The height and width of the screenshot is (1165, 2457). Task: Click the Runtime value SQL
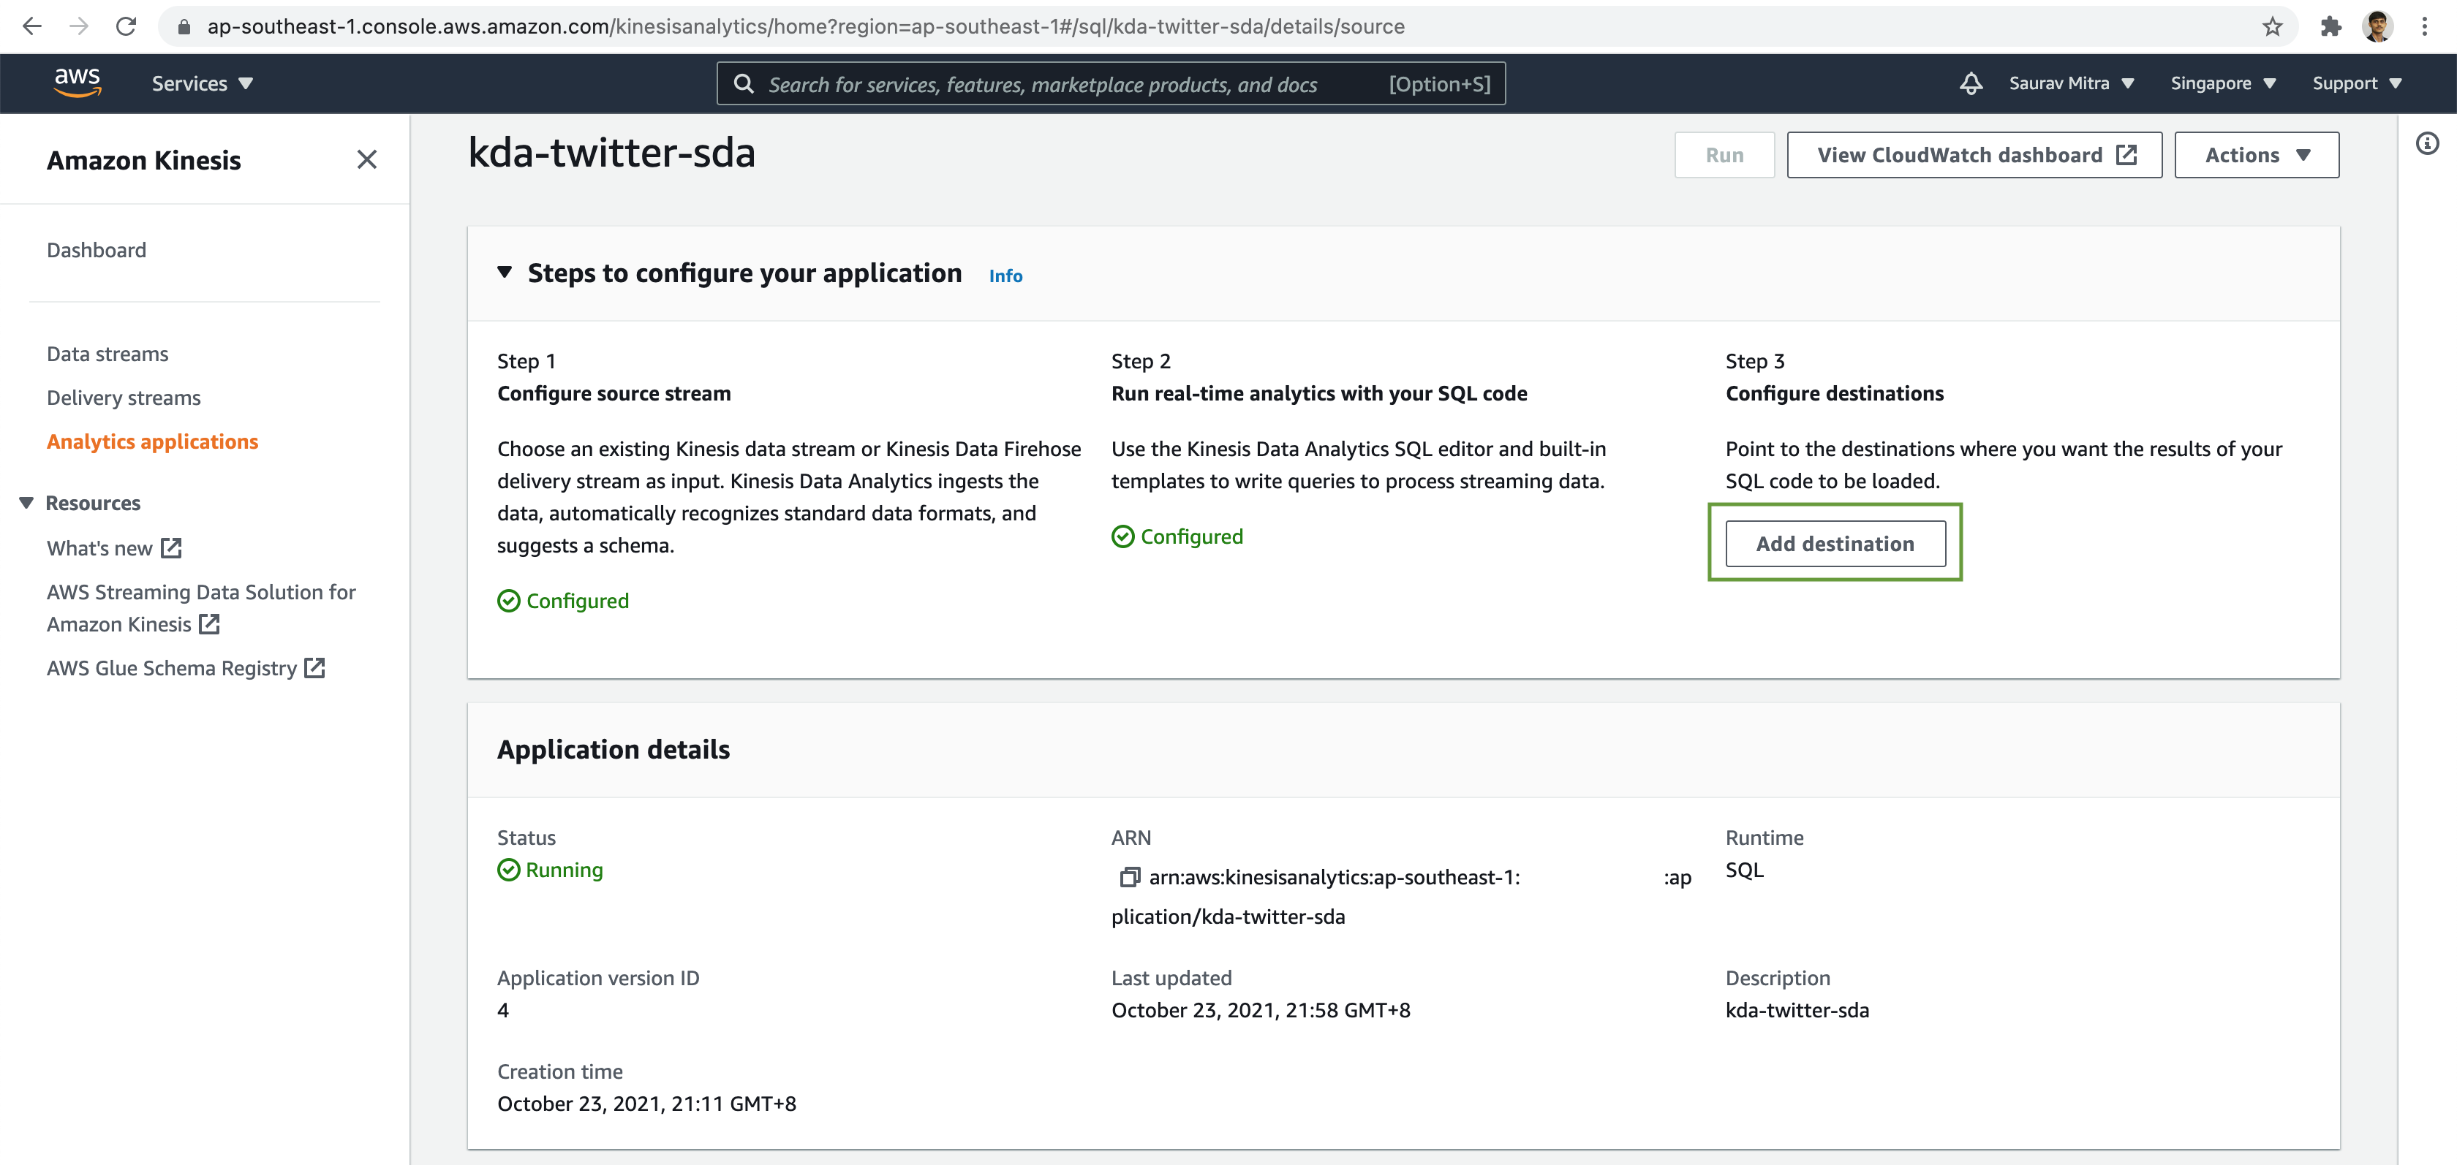click(1745, 870)
